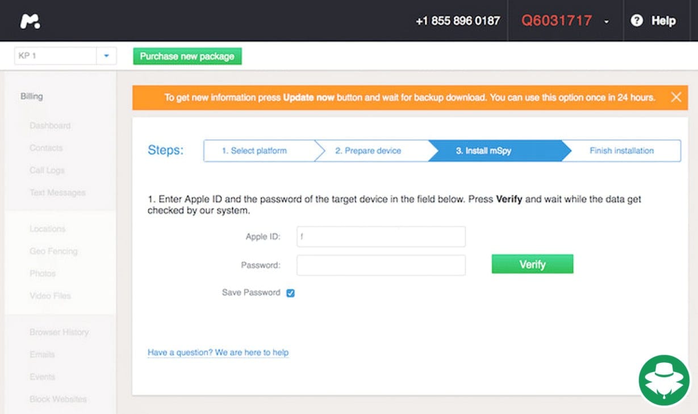Screen dimensions: 698x414
Task: Click Purchase new package button
Action: click(187, 56)
